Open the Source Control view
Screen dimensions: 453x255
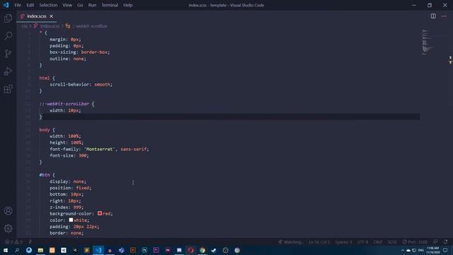point(8,53)
